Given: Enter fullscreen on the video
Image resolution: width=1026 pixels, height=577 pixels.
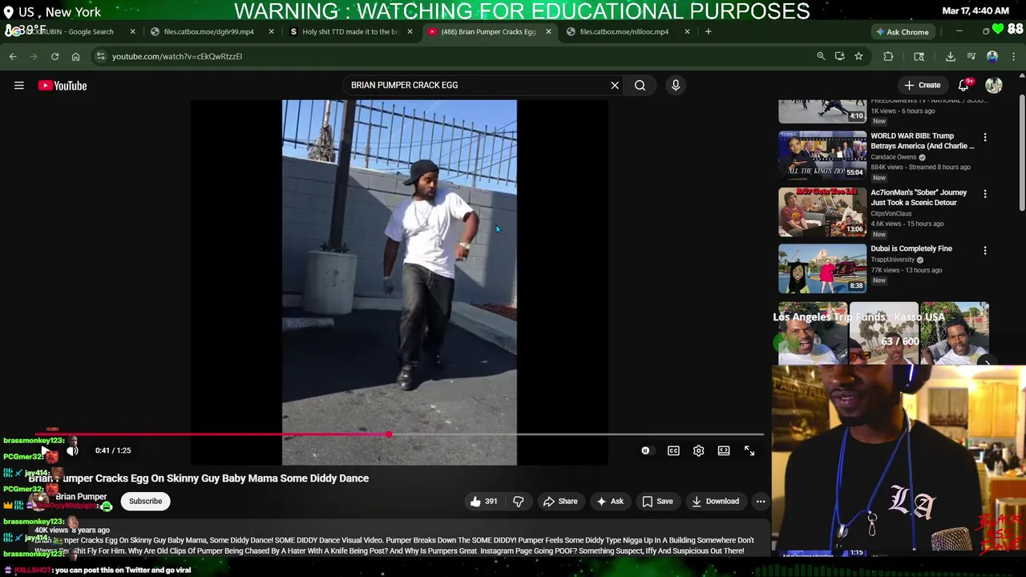Looking at the screenshot, I should (749, 450).
